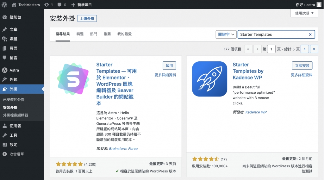Open 控制台 dashboard icon in sidebar
This screenshot has width=324, height=180.
tap(5, 17)
